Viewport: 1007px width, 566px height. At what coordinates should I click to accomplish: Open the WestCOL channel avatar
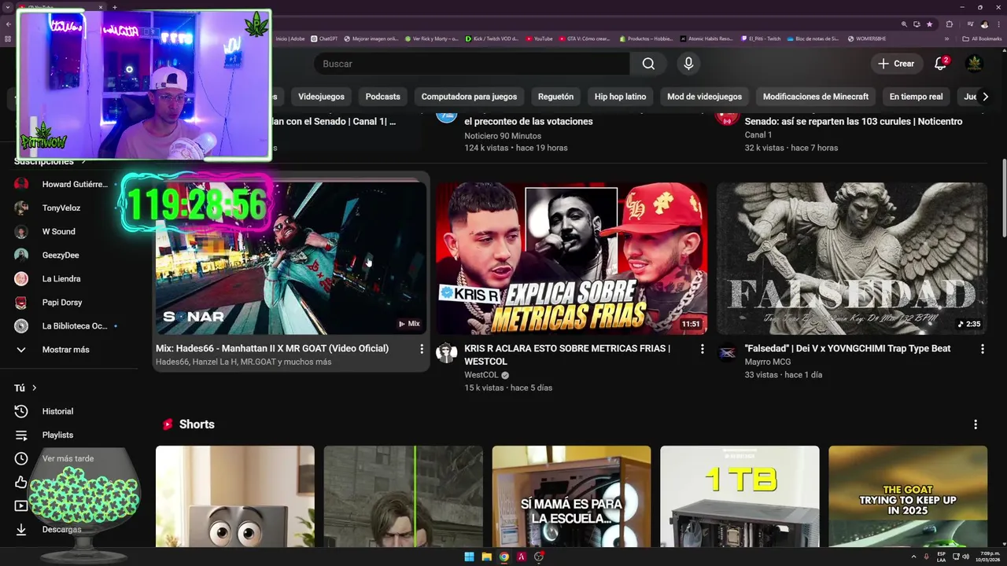[447, 353]
